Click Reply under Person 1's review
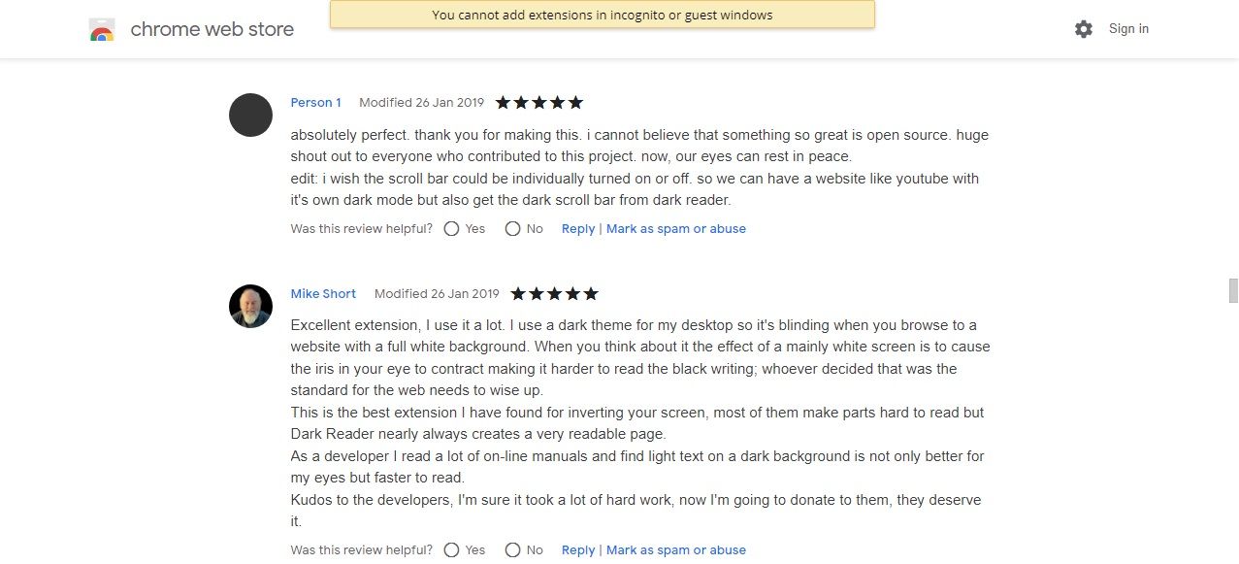Viewport: 1239px width, 564px height. (x=578, y=228)
